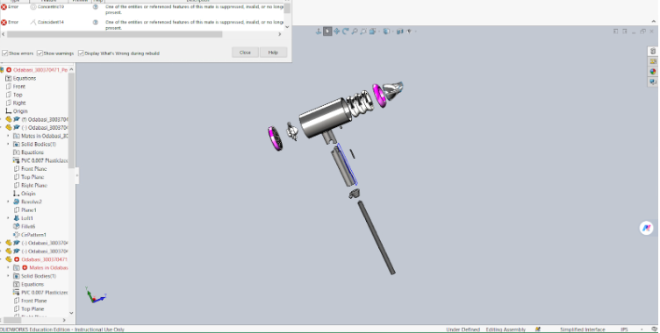Open the Design Library task pane tab
This screenshot has height=333, width=660.
pos(653,52)
